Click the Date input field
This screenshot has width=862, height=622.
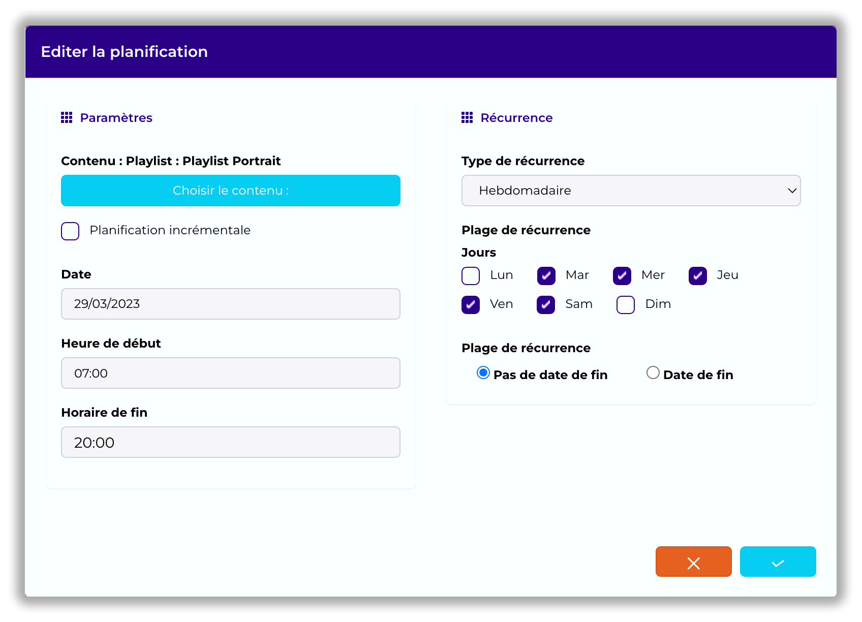click(230, 304)
